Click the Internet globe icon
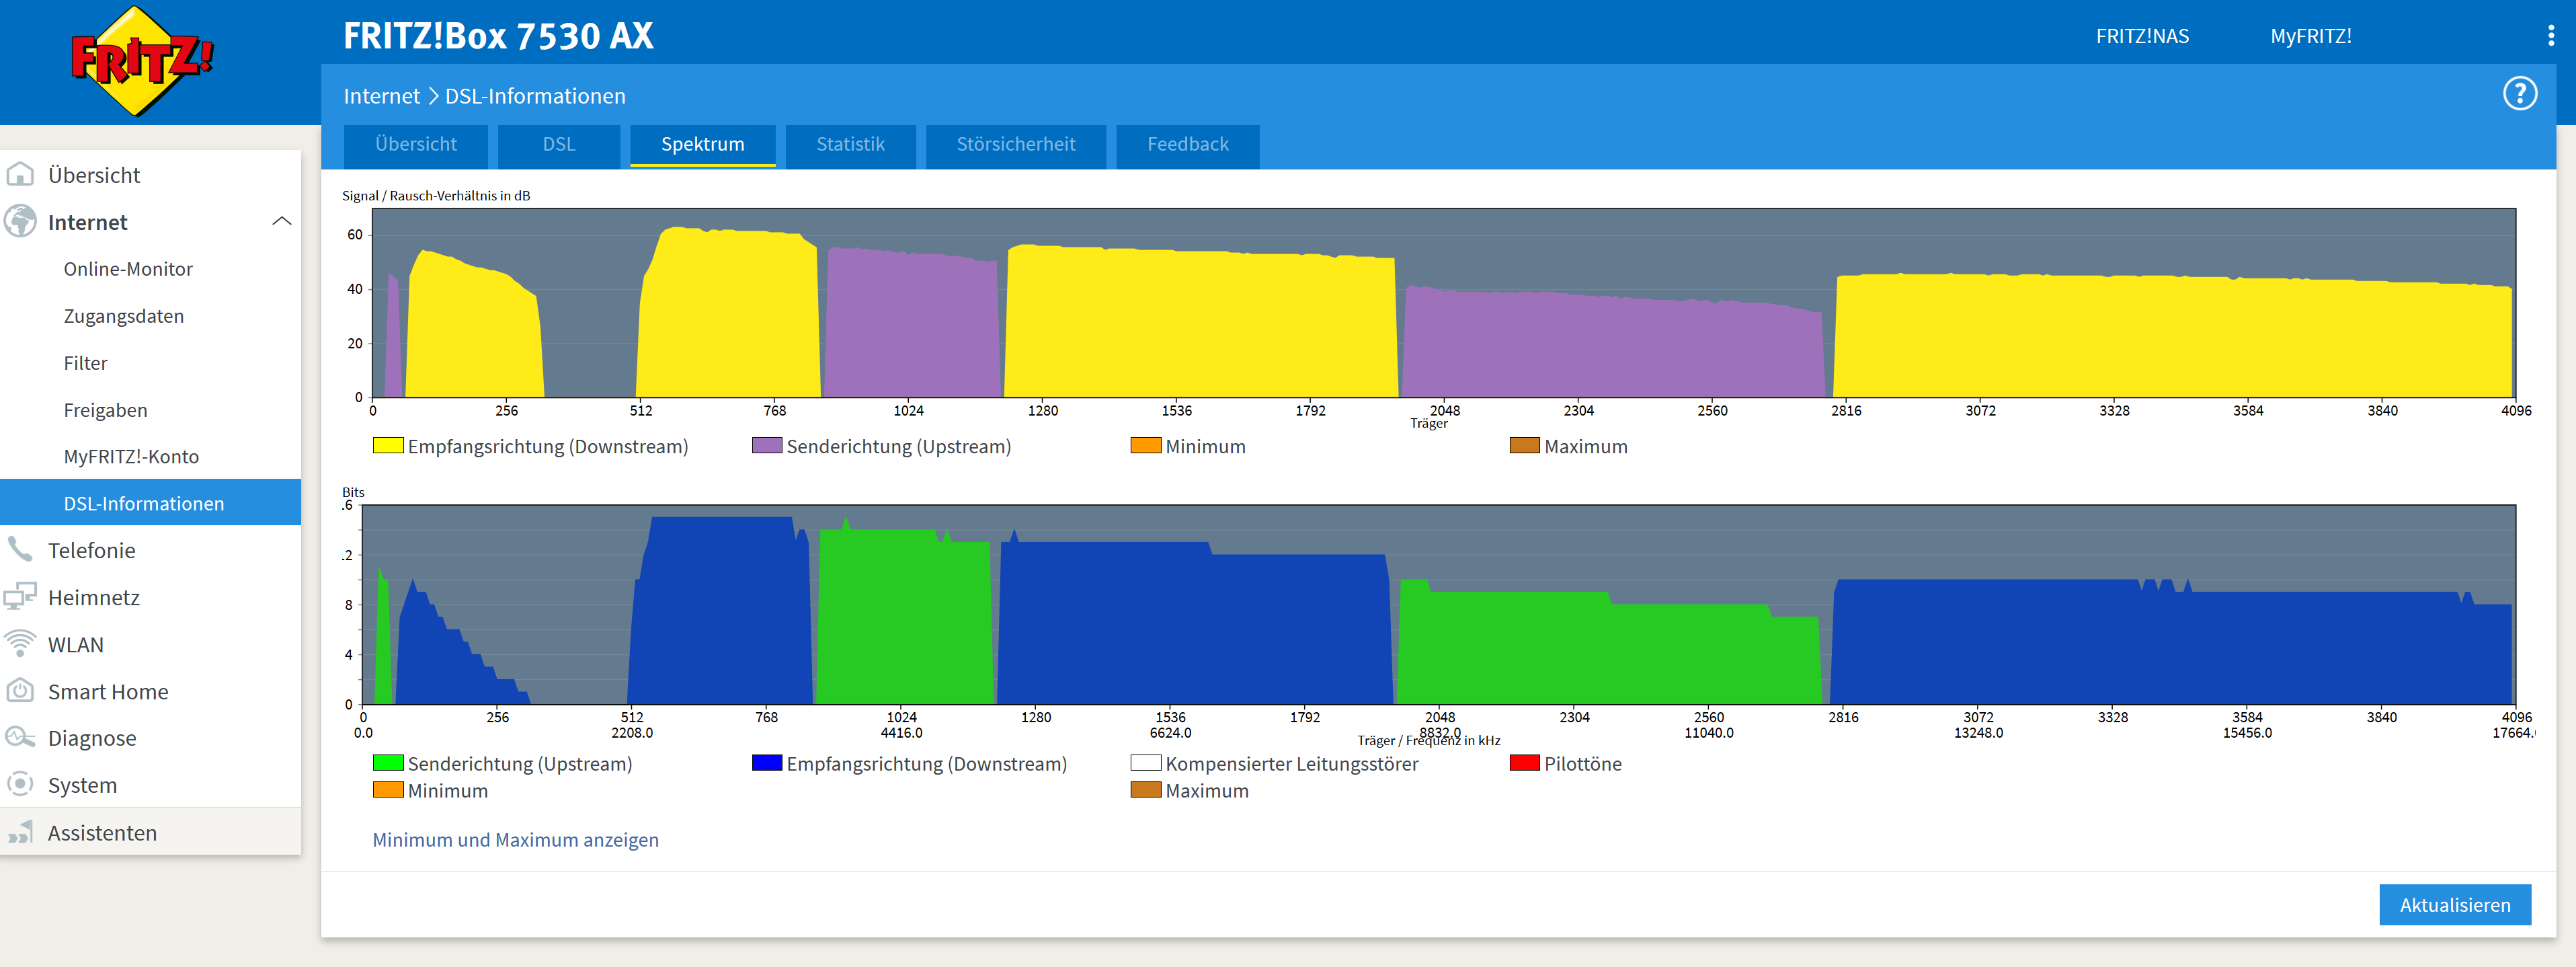Viewport: 2576px width, 967px height. click(20, 222)
